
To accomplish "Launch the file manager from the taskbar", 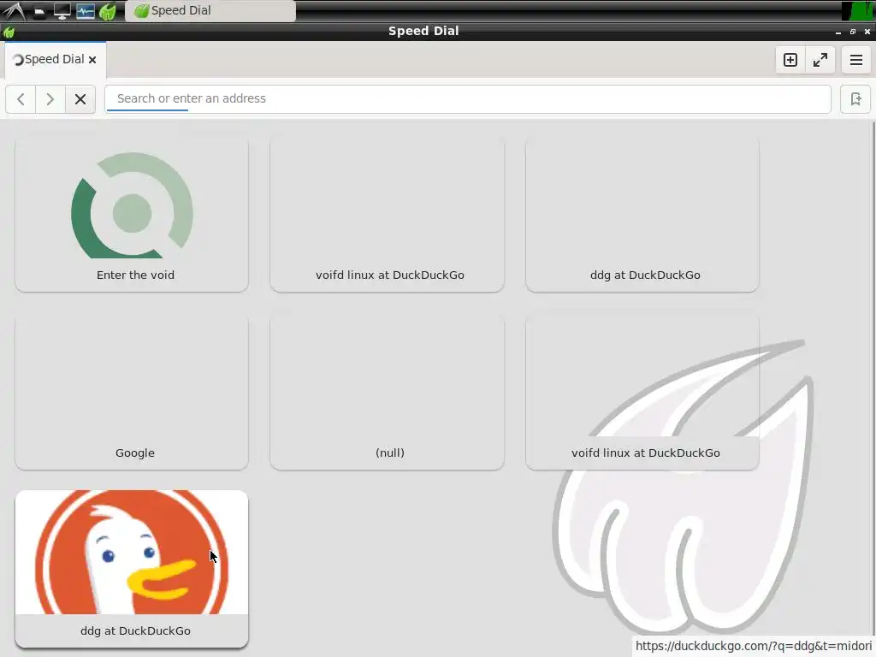I will click(39, 10).
